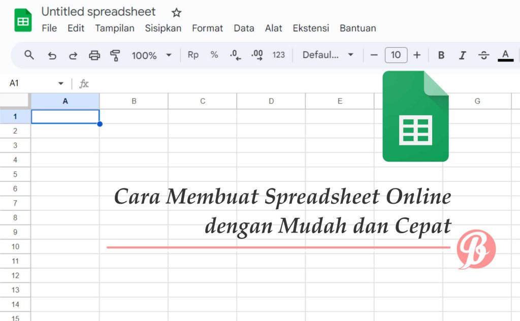Format as percent using the % icon
This screenshot has height=321, width=520.
pos(214,55)
